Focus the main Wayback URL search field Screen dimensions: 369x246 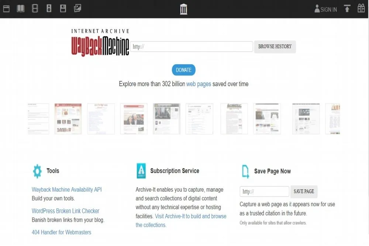tap(192, 47)
